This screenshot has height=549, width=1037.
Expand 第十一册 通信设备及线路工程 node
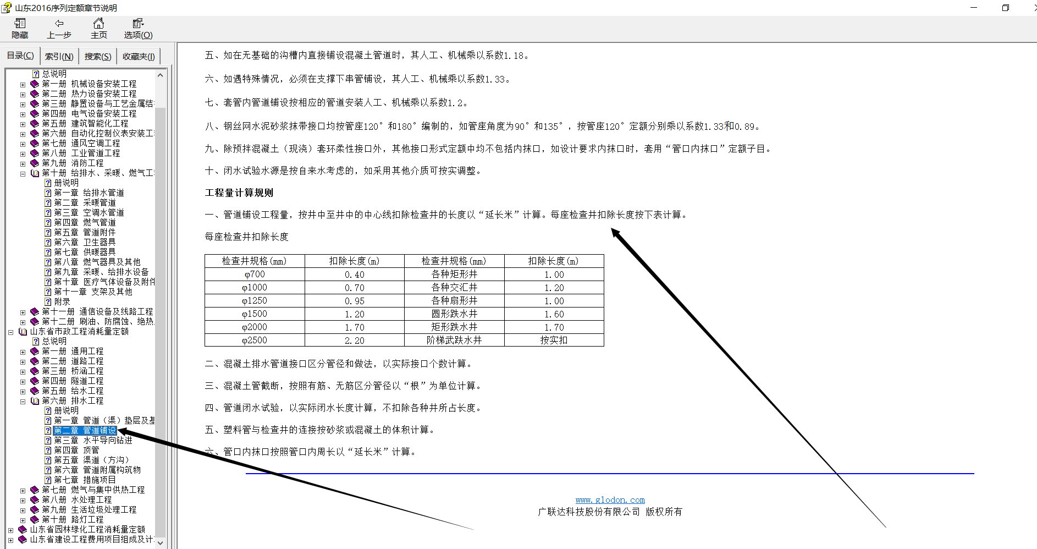(x=23, y=312)
